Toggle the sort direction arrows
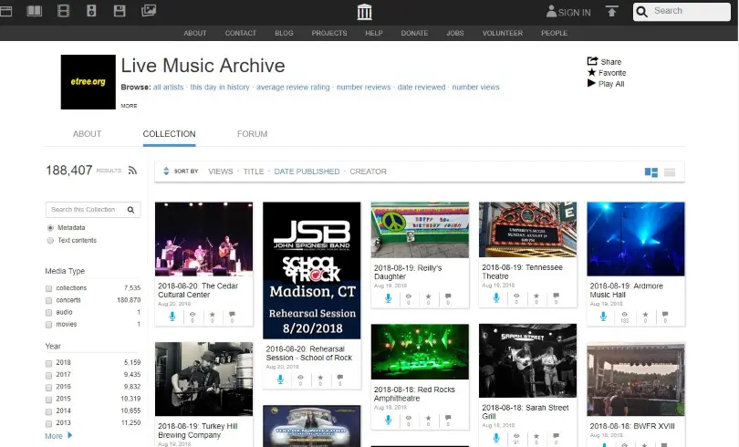This screenshot has height=447, width=739. pyautogui.click(x=166, y=171)
